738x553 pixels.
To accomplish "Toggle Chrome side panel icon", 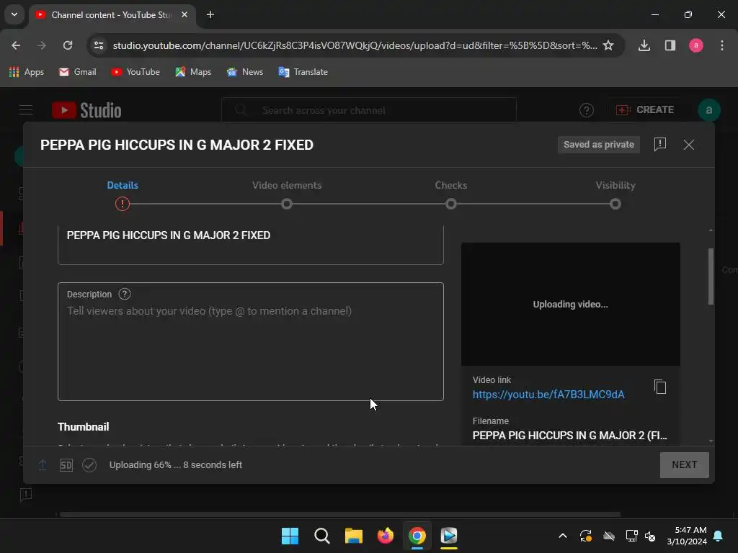I will (670, 45).
